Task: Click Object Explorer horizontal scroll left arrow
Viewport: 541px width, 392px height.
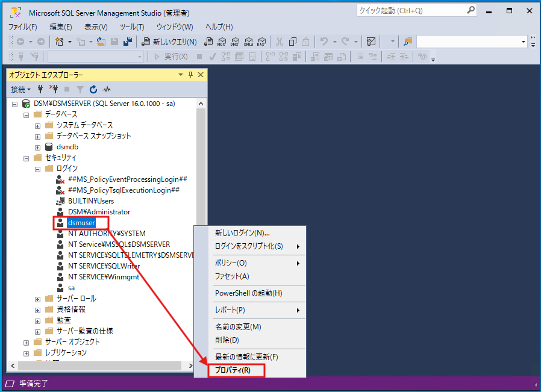Action: tap(13, 366)
